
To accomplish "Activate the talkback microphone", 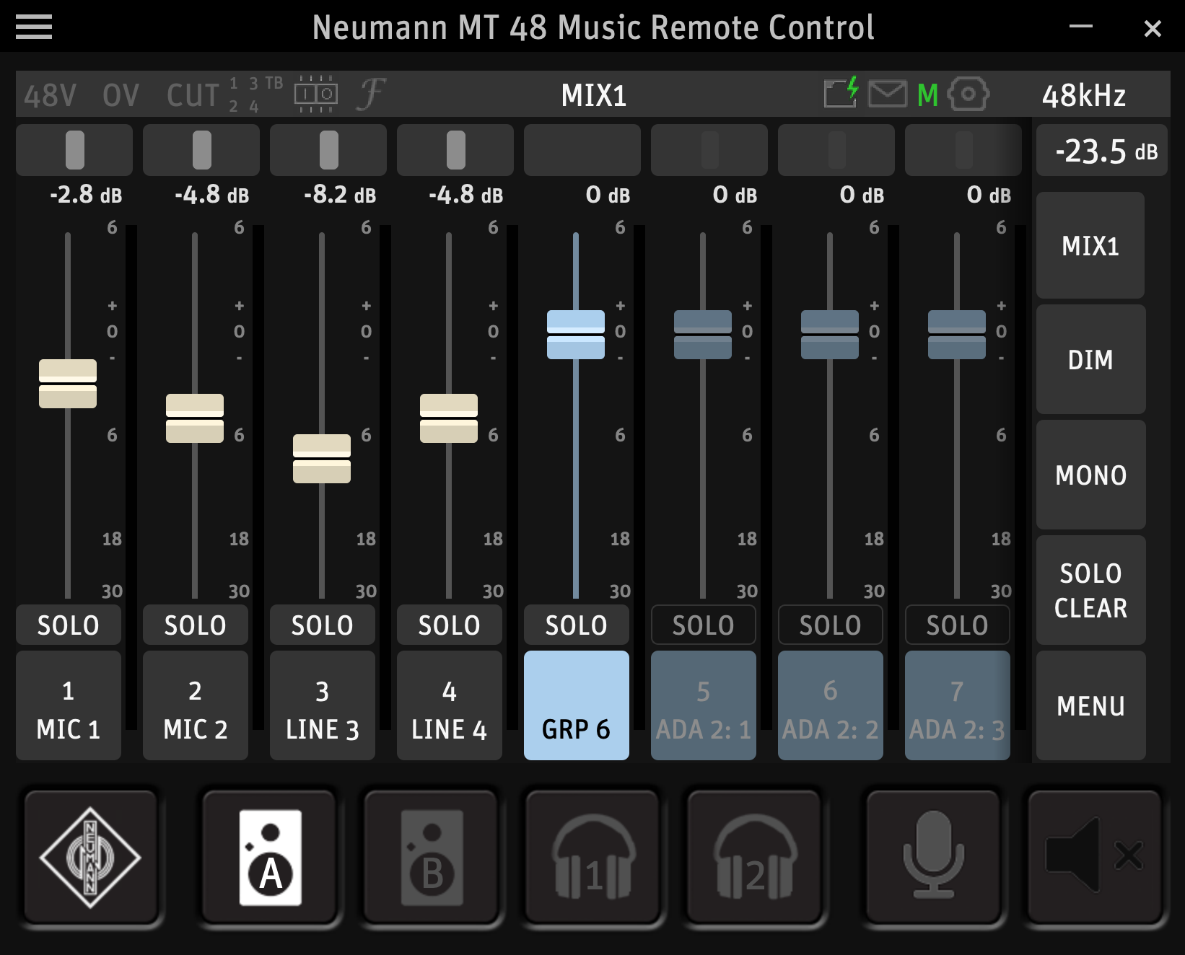I will (933, 857).
